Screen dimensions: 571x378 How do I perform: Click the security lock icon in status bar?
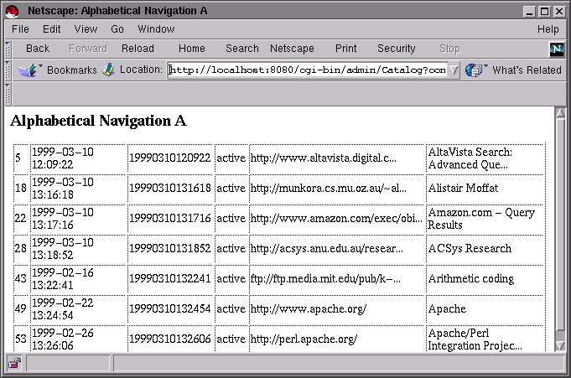14,364
